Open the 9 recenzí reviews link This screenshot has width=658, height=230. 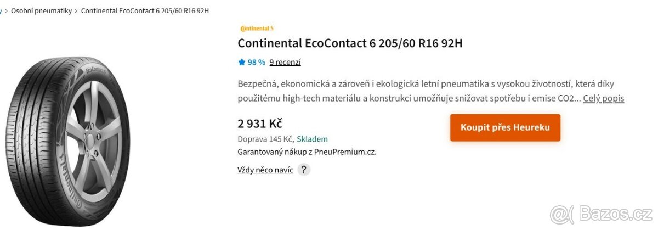click(x=285, y=62)
